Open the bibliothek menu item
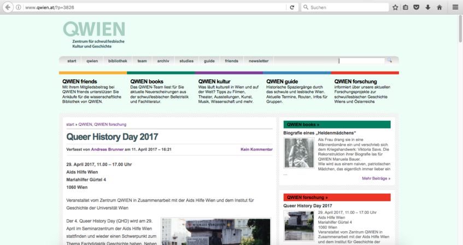 118,61
